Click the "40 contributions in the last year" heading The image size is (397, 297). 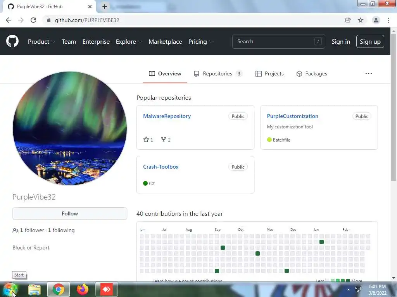[180, 213]
